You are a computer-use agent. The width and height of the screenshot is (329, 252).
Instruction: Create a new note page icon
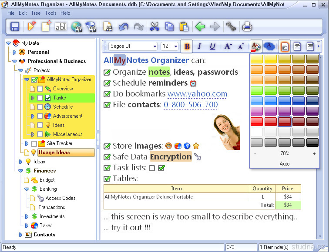(x=46, y=27)
